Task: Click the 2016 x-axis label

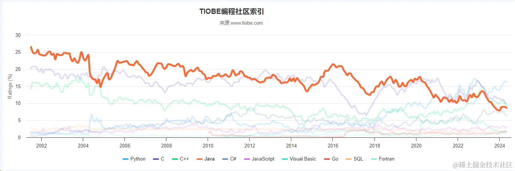Action: (333, 145)
